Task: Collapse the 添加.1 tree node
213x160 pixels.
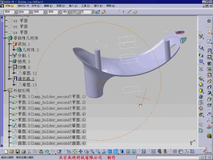Action: 9,44
